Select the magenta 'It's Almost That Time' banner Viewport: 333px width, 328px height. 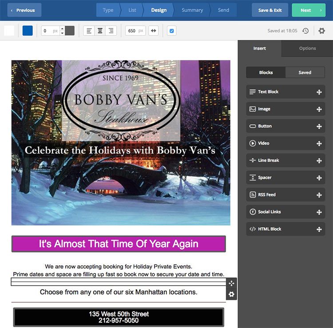(x=119, y=244)
